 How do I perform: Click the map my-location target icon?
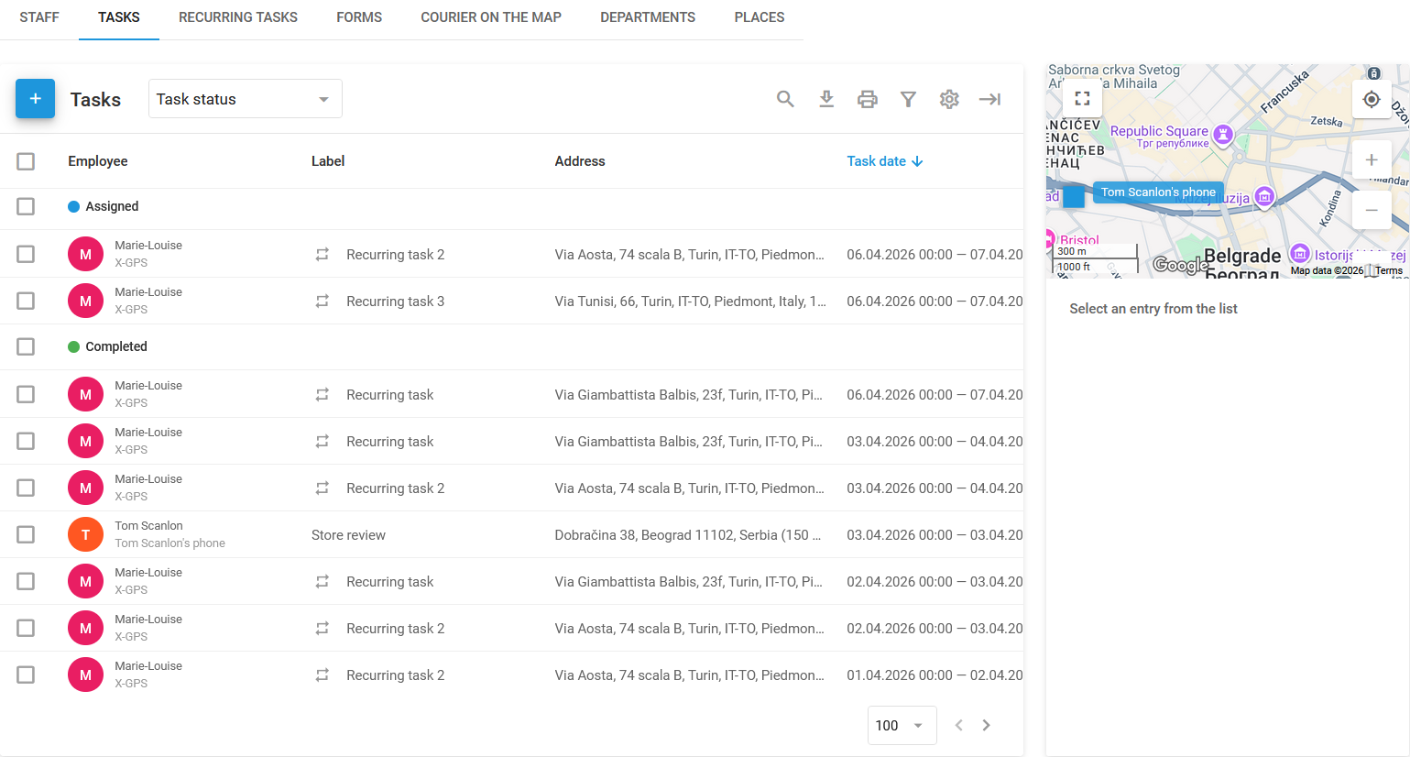pos(1372,99)
